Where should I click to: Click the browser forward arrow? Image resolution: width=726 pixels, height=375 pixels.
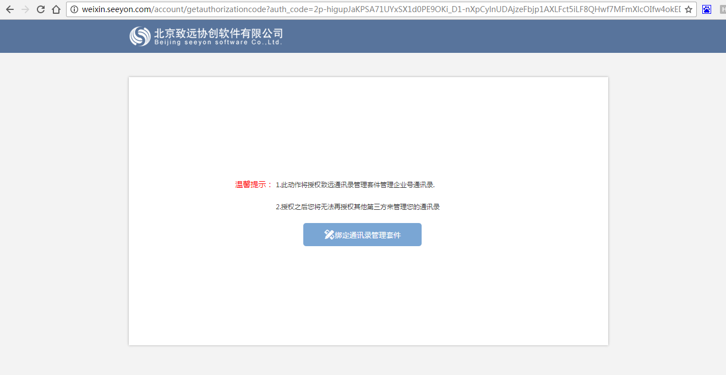click(25, 9)
